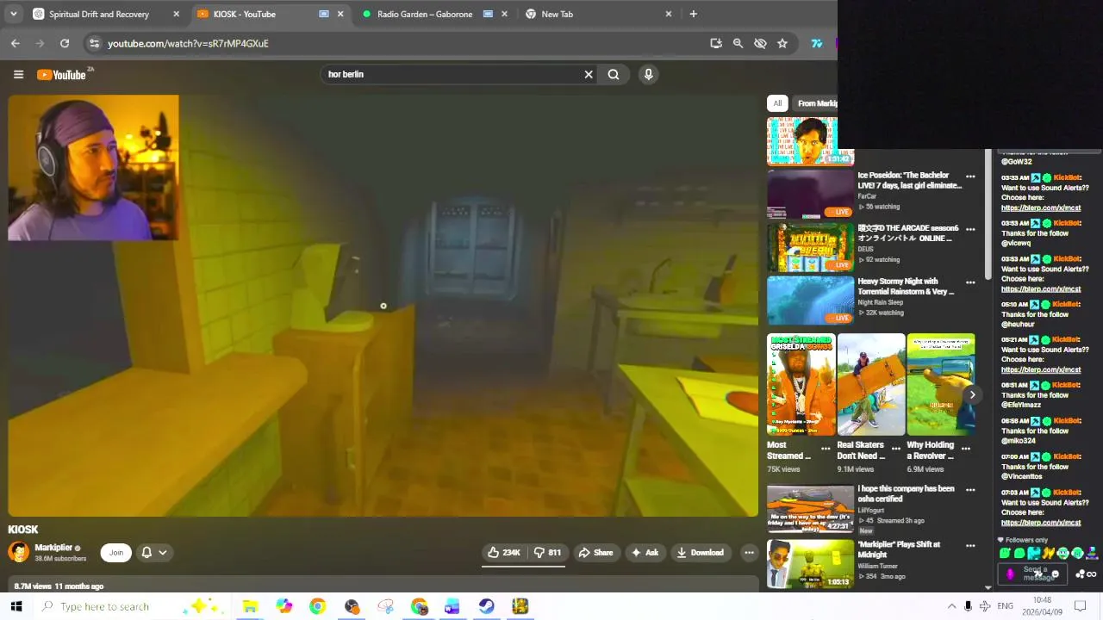
Task: Select the All filter chip
Action: coord(777,103)
